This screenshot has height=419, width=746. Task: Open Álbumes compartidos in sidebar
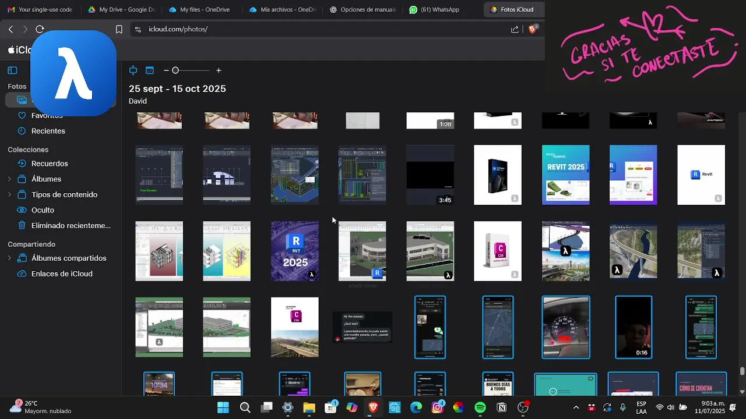69,258
